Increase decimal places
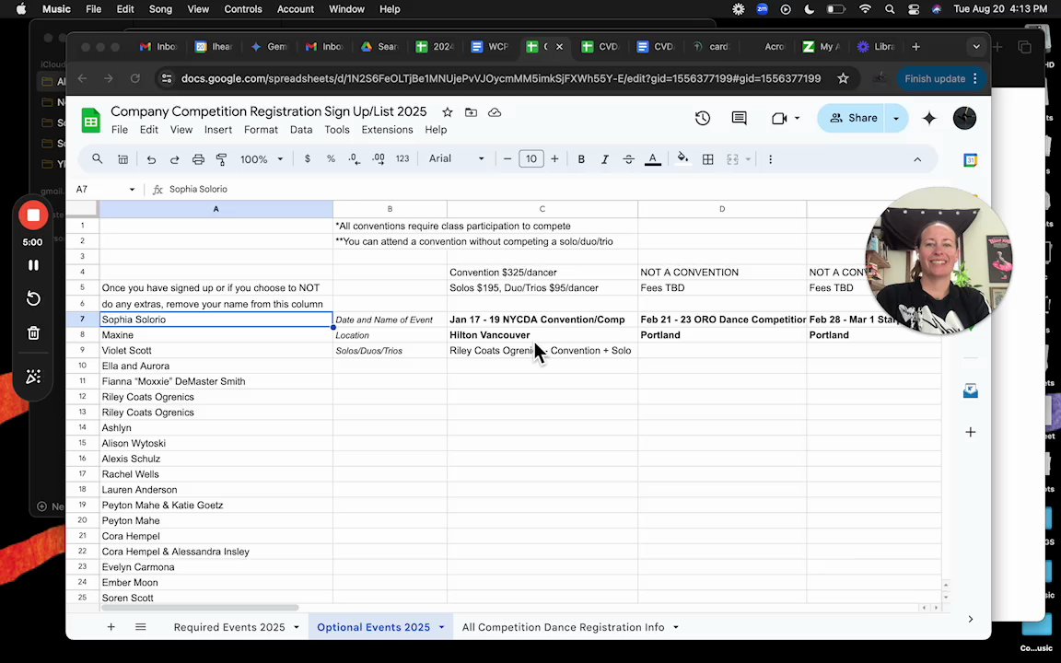The width and height of the screenshot is (1061, 663). (x=379, y=159)
